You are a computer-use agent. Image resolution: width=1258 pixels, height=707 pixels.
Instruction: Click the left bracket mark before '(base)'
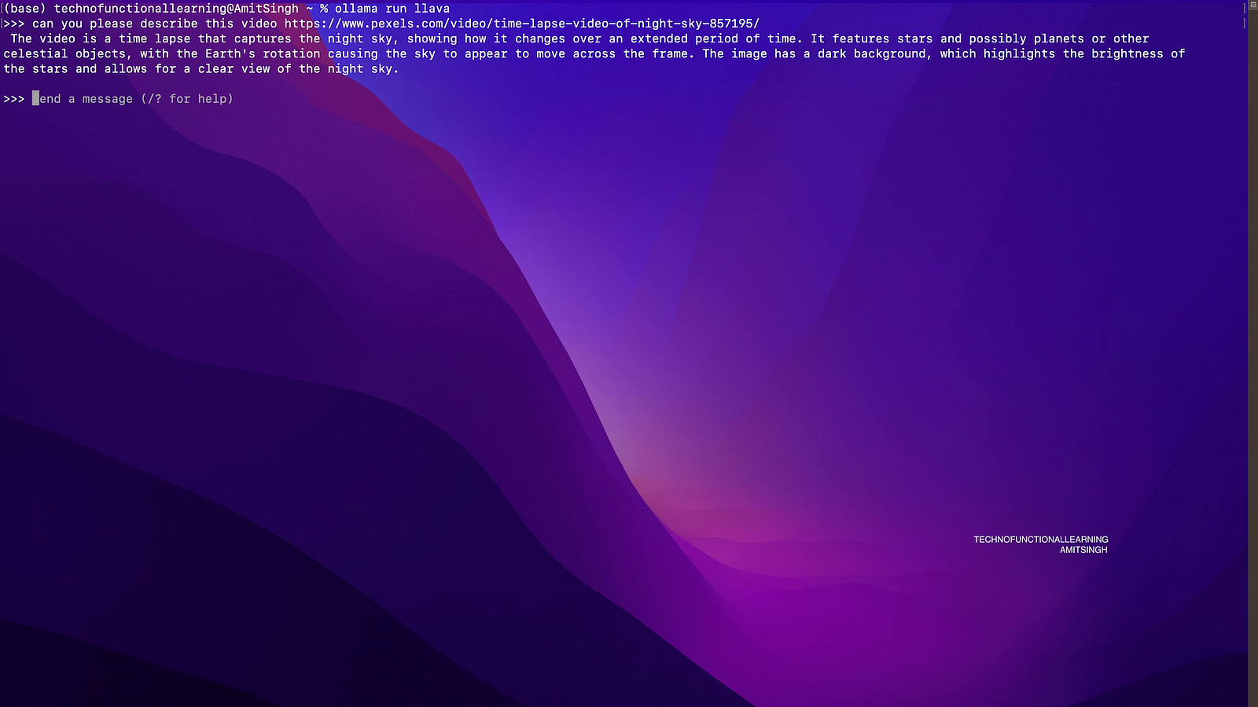[x=2, y=9]
